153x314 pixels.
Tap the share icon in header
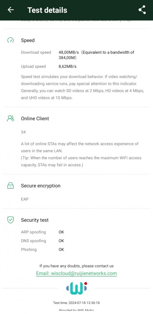(x=142, y=10)
